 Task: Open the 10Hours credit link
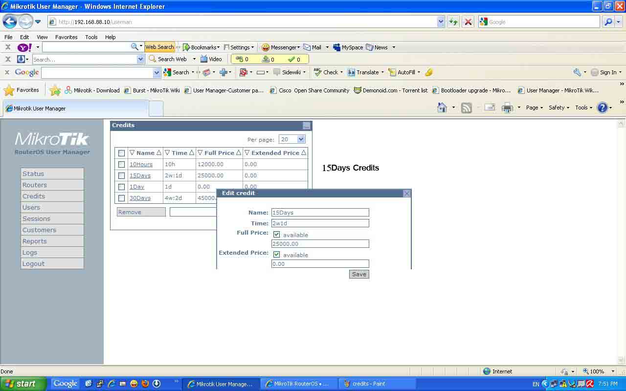point(141,164)
